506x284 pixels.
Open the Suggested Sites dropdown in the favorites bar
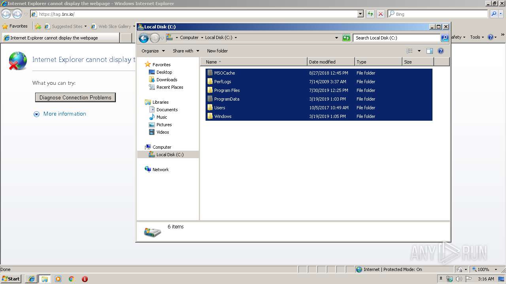[x=85, y=26]
